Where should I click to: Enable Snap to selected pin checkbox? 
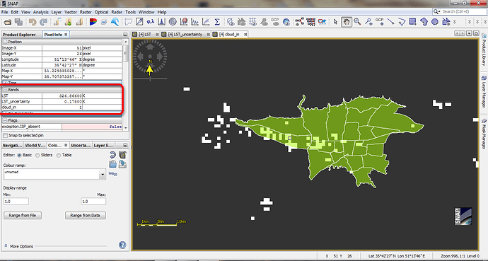tap(5, 136)
